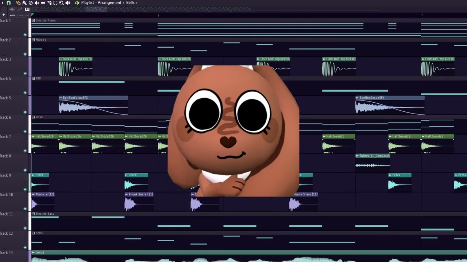Toggle Track 5 mute switch

25,112
